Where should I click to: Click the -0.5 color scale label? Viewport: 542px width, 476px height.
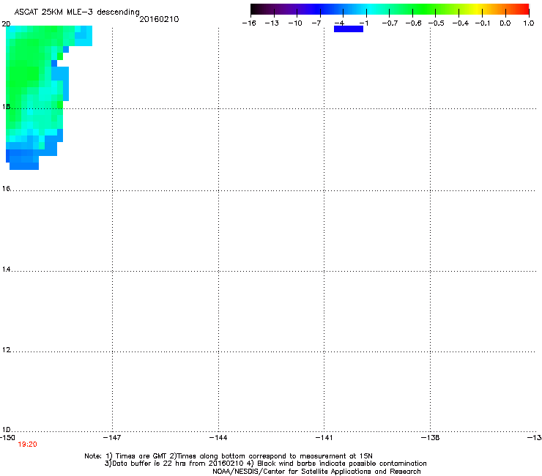pos(437,23)
